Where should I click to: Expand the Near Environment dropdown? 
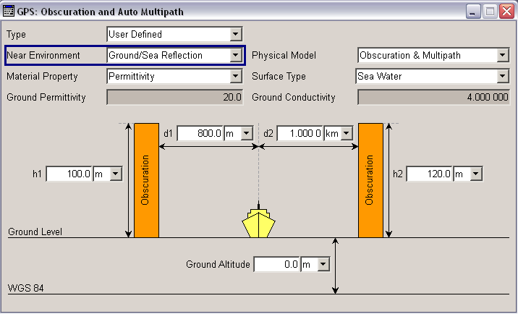pos(235,55)
